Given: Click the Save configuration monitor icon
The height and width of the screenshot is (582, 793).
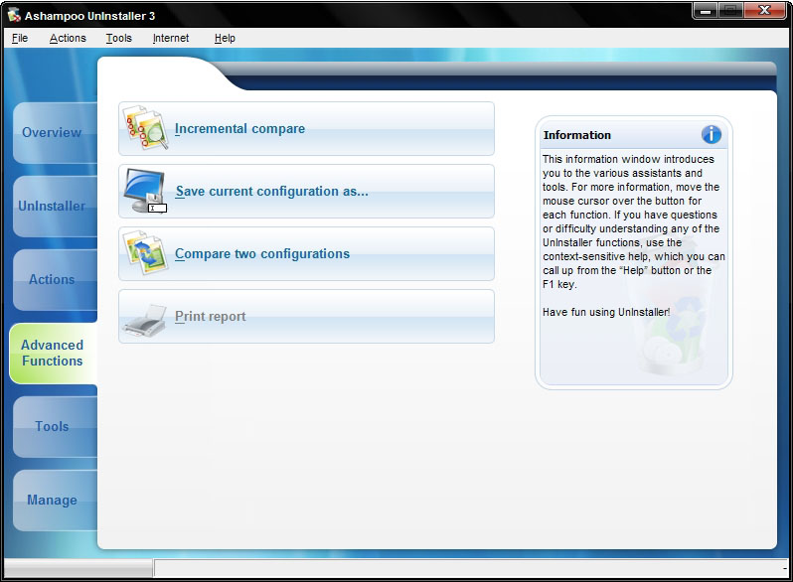Looking at the screenshot, I should coord(145,191).
